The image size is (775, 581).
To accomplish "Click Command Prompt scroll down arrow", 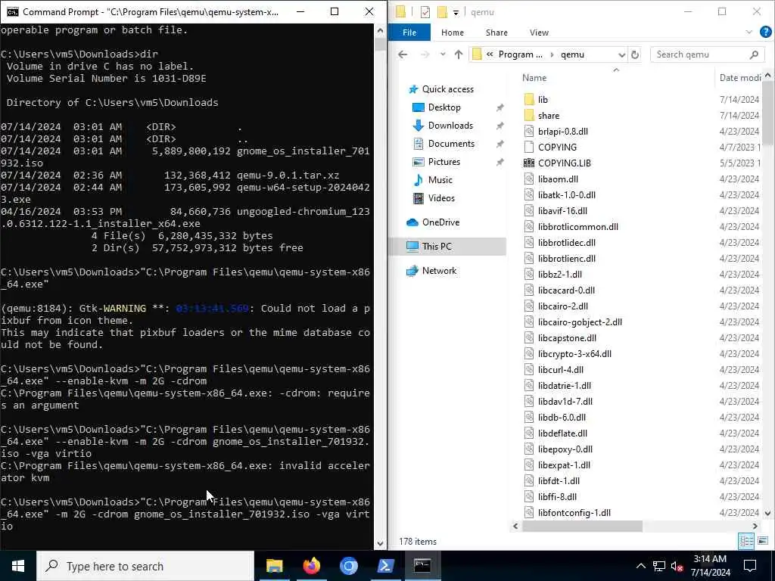I will click(x=380, y=543).
